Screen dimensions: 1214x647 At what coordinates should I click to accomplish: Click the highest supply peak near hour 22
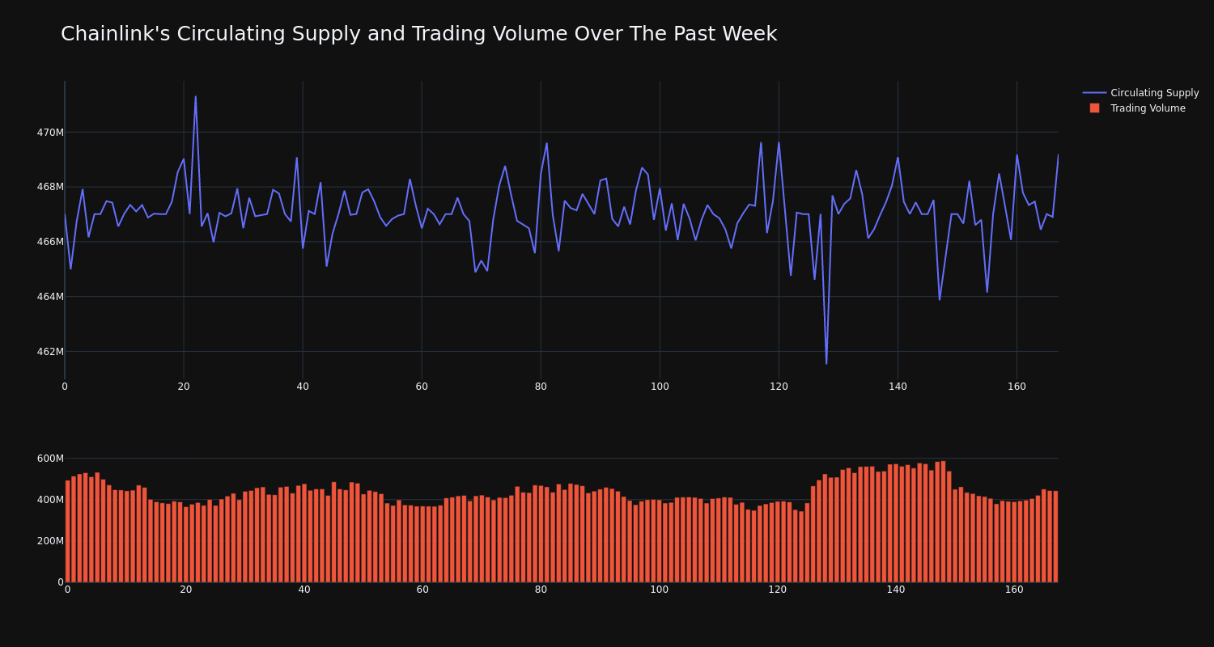[x=195, y=97]
